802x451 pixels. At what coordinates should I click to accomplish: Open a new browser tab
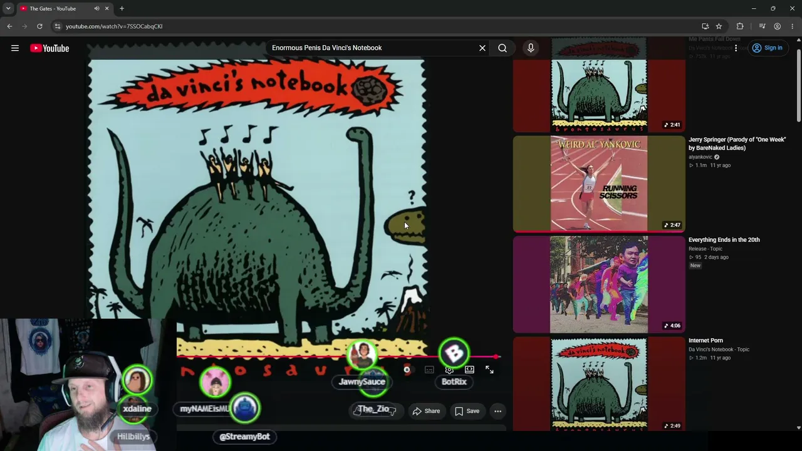click(122, 9)
